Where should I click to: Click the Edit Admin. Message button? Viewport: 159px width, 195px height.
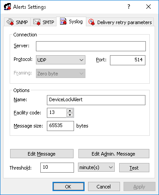(x=114, y=154)
